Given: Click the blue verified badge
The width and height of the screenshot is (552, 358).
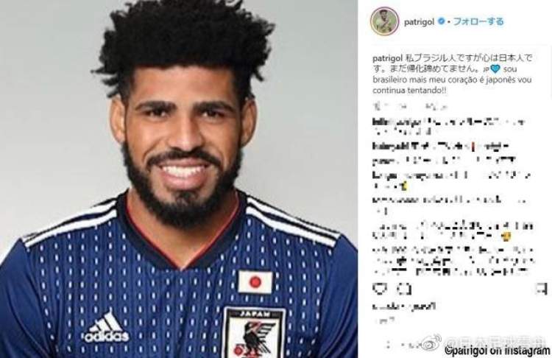Looking at the screenshot, I should pyautogui.click(x=441, y=21).
